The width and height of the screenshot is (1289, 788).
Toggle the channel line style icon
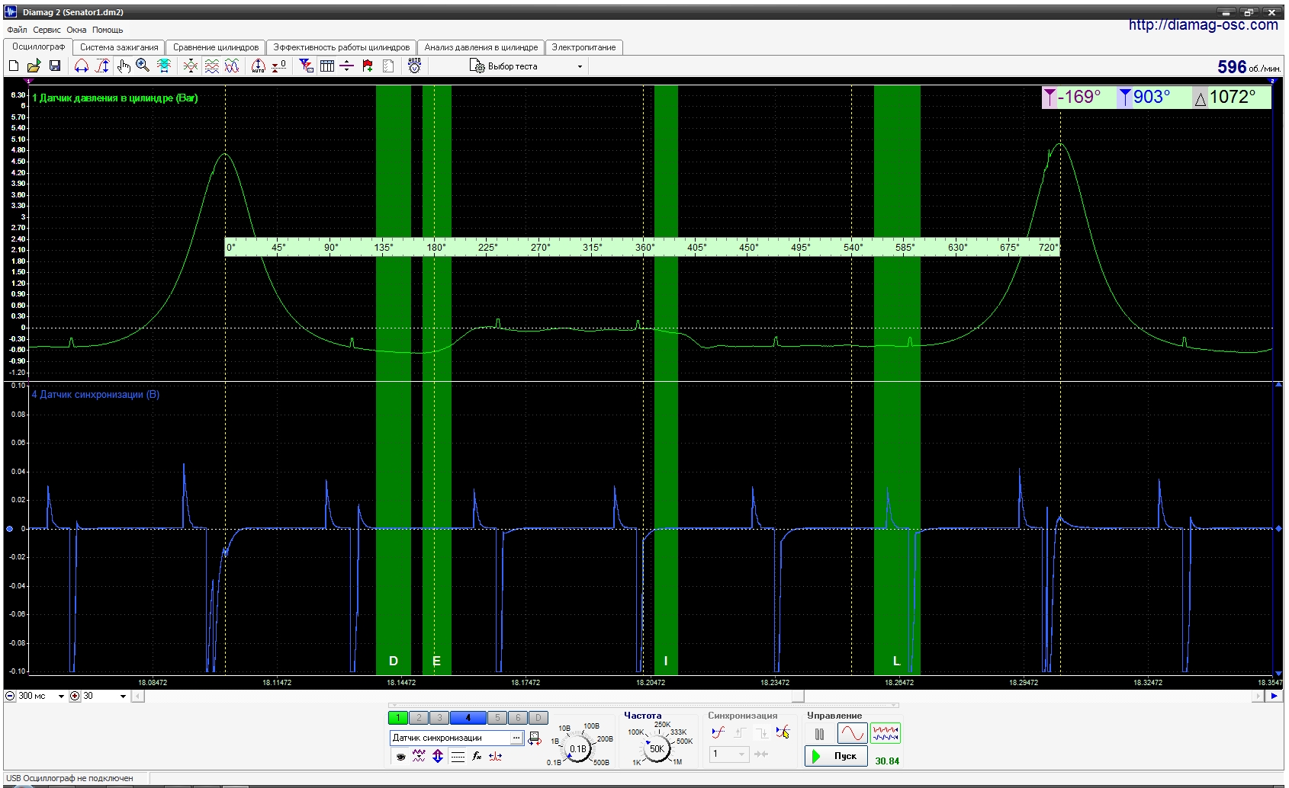458,756
